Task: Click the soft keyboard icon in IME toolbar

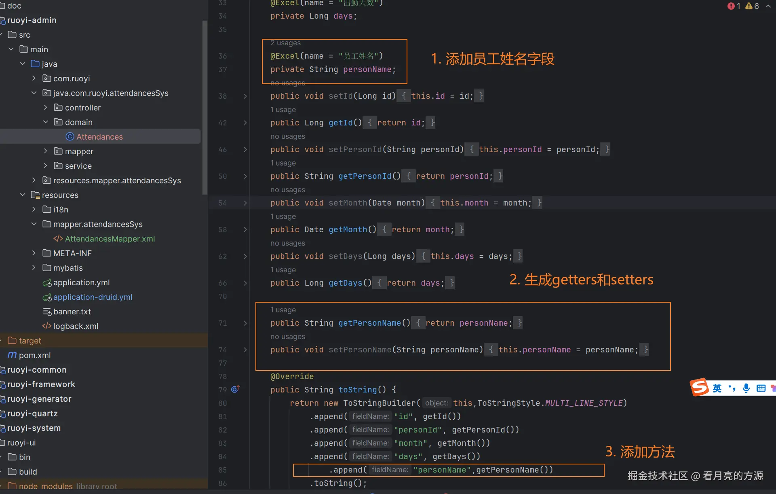Action: [x=761, y=388]
